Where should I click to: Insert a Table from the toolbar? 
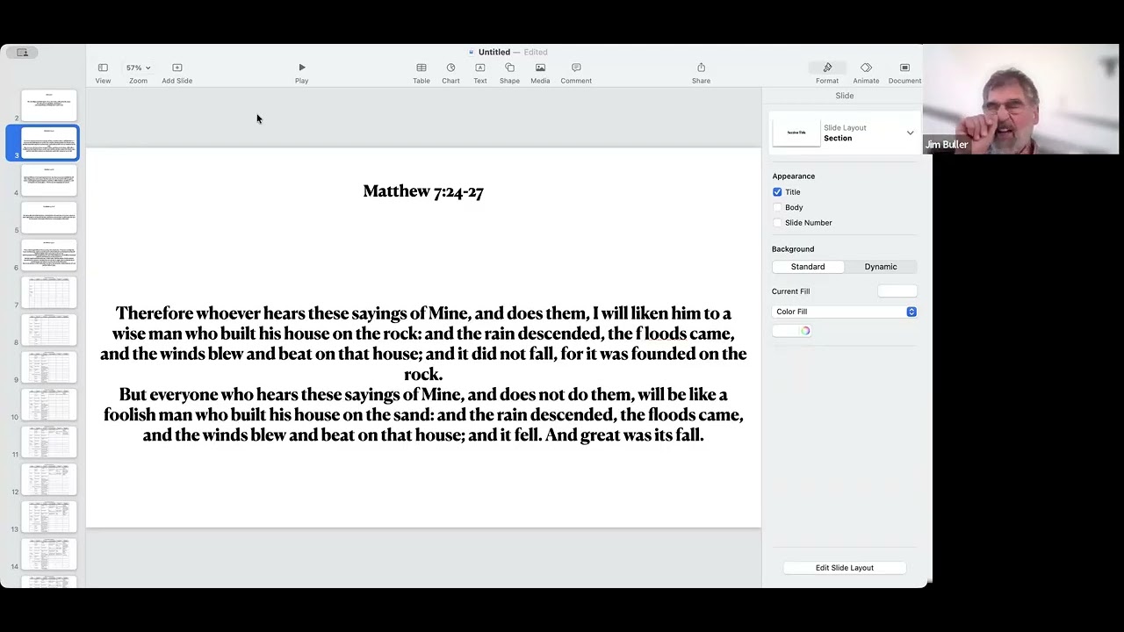coord(421,68)
